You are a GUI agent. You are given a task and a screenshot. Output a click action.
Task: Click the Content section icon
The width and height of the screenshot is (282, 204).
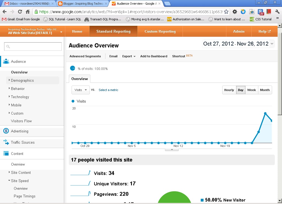point(6,154)
